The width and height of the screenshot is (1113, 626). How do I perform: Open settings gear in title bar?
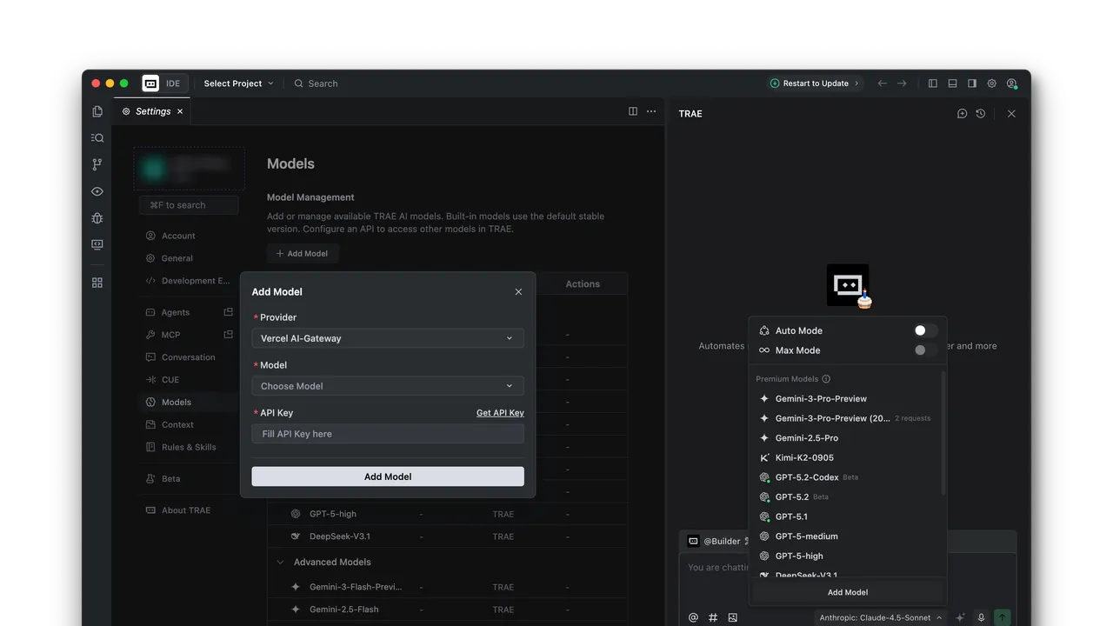click(x=992, y=83)
